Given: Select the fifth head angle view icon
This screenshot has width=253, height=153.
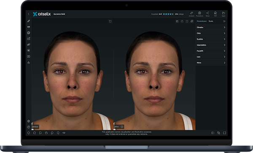Looking at the screenshot, I should [x=52, y=133].
